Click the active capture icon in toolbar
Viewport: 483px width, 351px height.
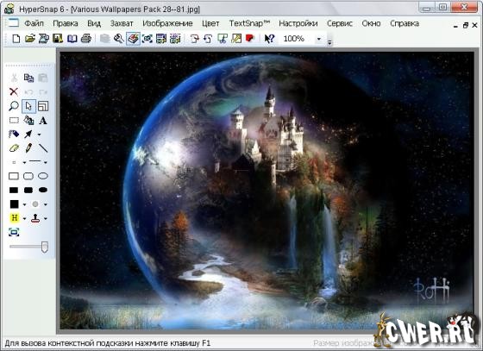133,39
